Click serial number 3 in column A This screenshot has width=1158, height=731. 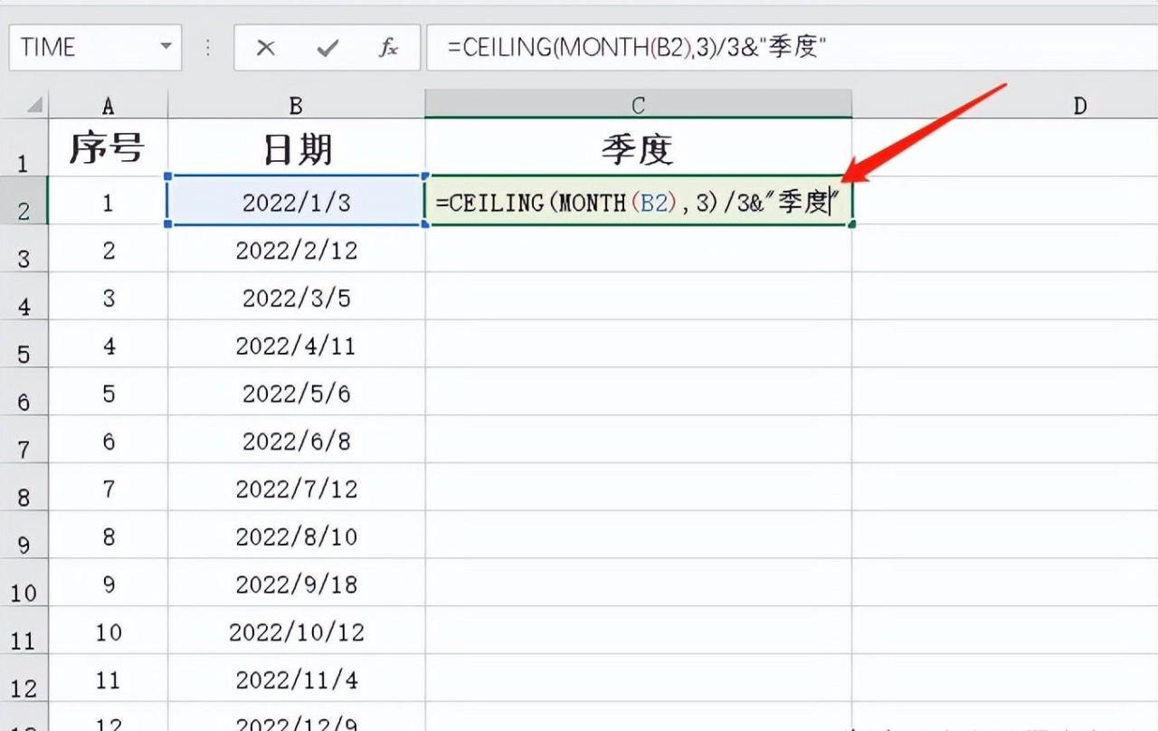[x=108, y=297]
